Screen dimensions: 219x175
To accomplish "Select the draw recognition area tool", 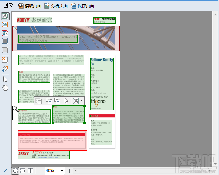I will click(x=5, y=50).
